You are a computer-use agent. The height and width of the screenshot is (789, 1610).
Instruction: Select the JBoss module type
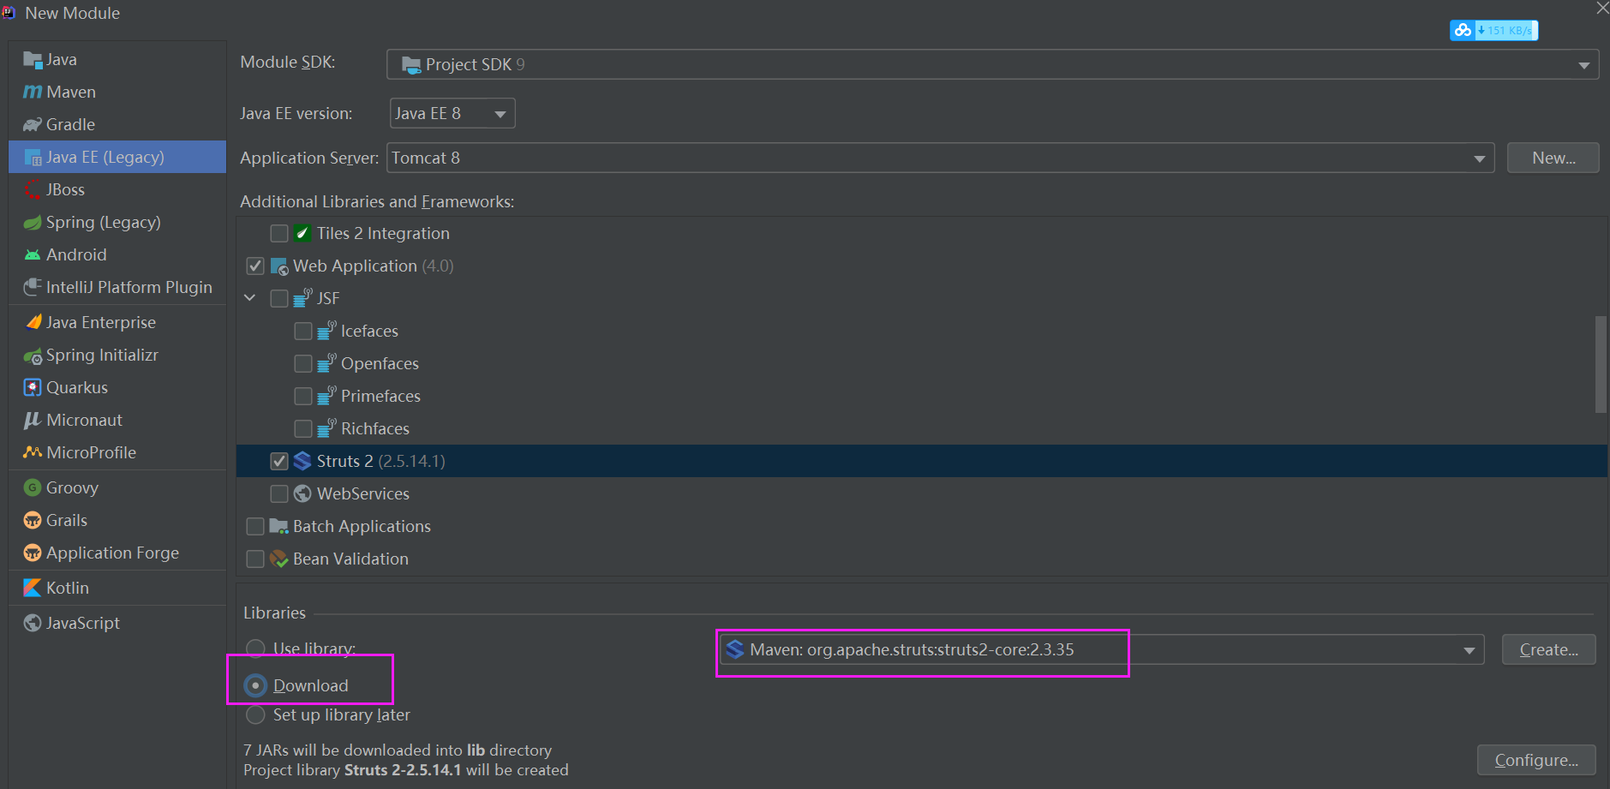point(64,189)
